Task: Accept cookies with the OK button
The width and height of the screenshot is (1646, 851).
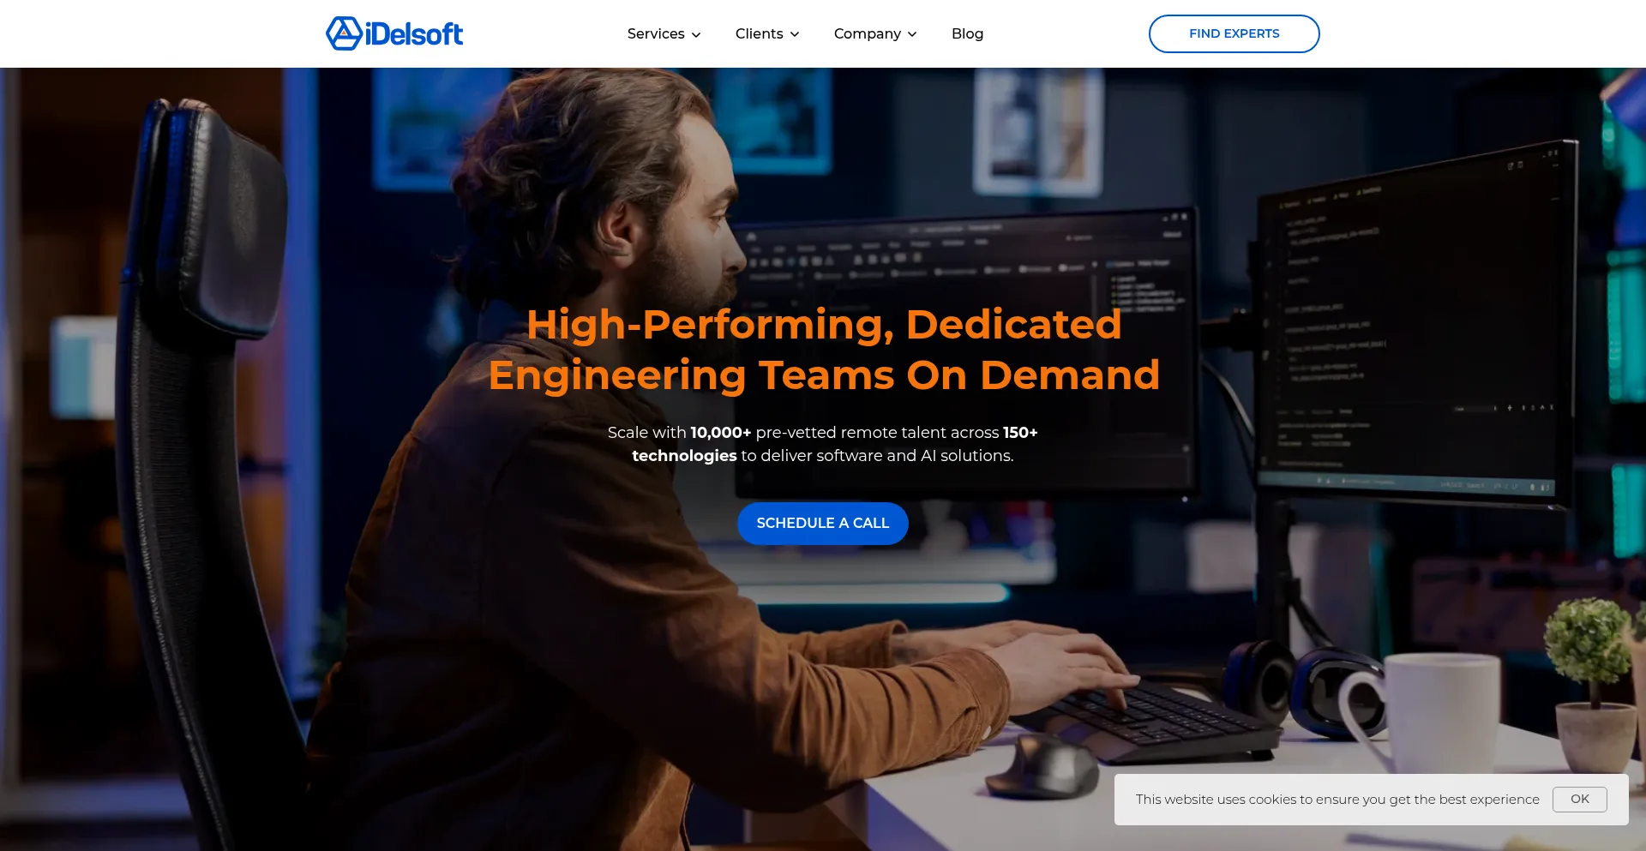Action: 1579,799
